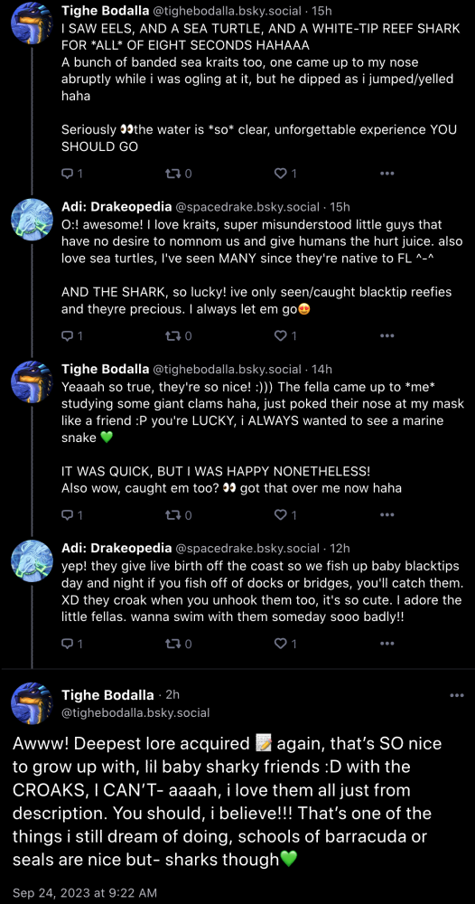This screenshot has height=904, width=475.
Task: Open Tighe Bodalla's avatar on the first post
Action: (x=33, y=24)
